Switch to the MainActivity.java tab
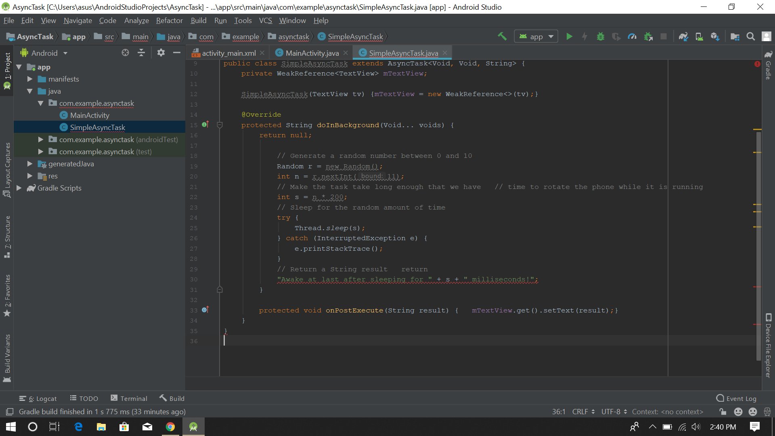775x436 pixels. [x=311, y=53]
